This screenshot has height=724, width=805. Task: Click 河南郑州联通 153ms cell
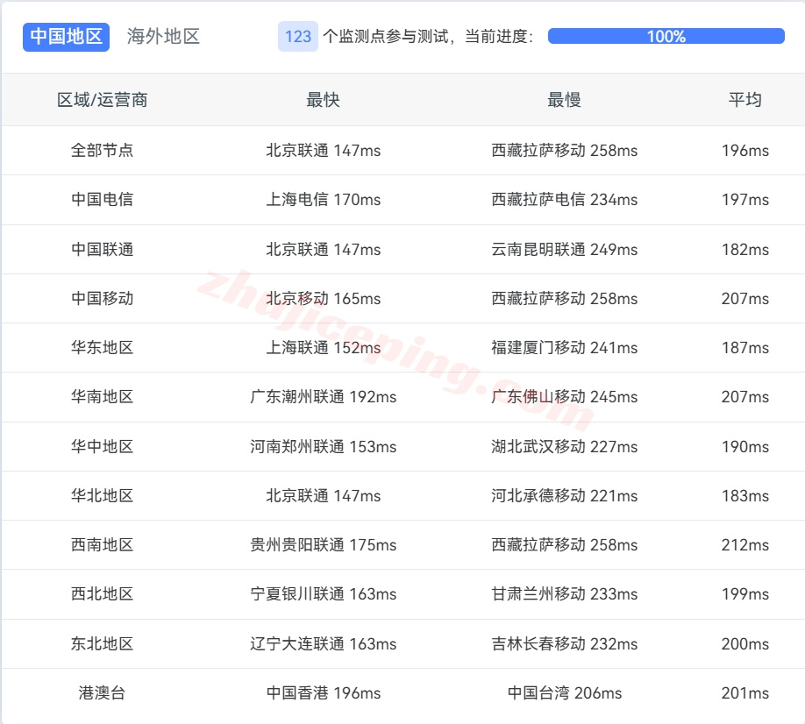pos(323,447)
